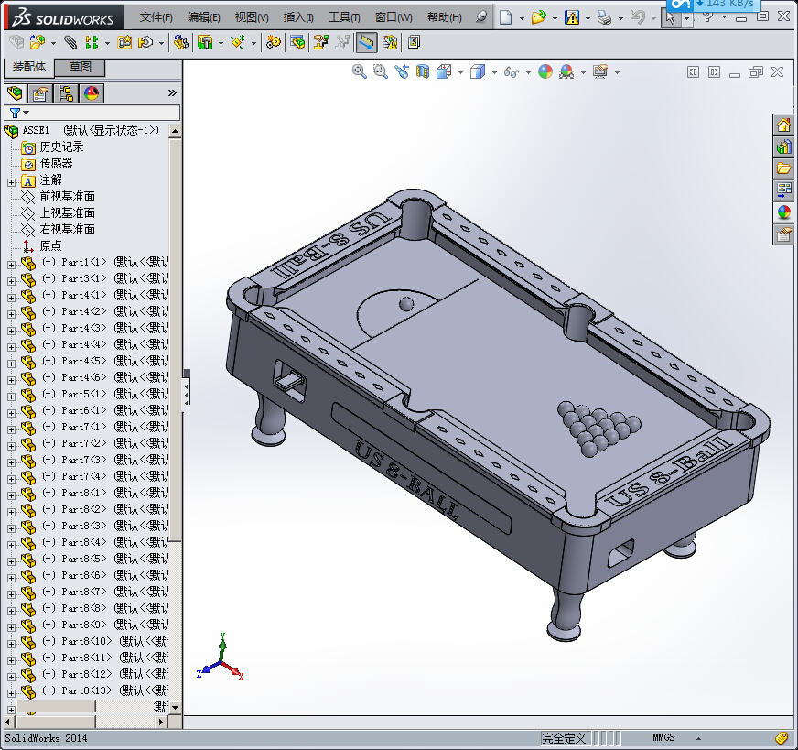The image size is (798, 750).
Task: Open the Design Library task pane icon
Action: [783, 147]
